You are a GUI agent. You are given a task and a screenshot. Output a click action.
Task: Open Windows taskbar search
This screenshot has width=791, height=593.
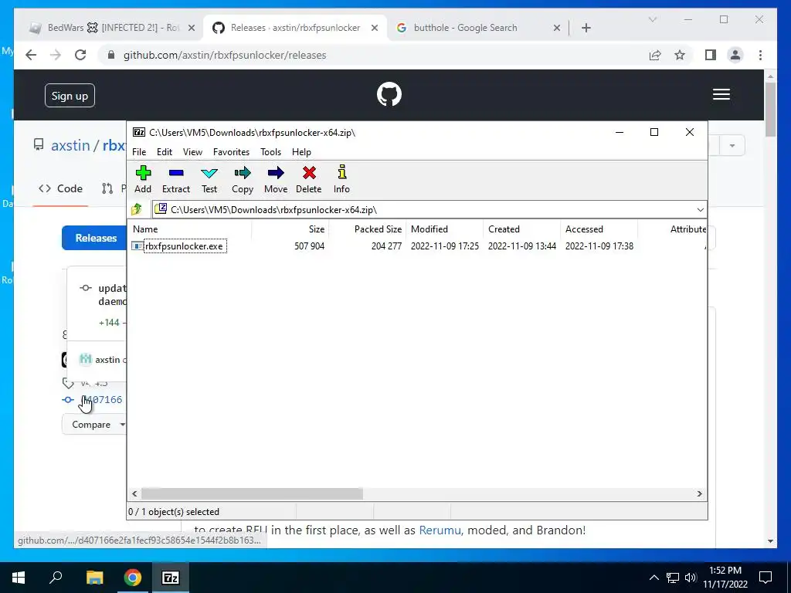[56, 578]
